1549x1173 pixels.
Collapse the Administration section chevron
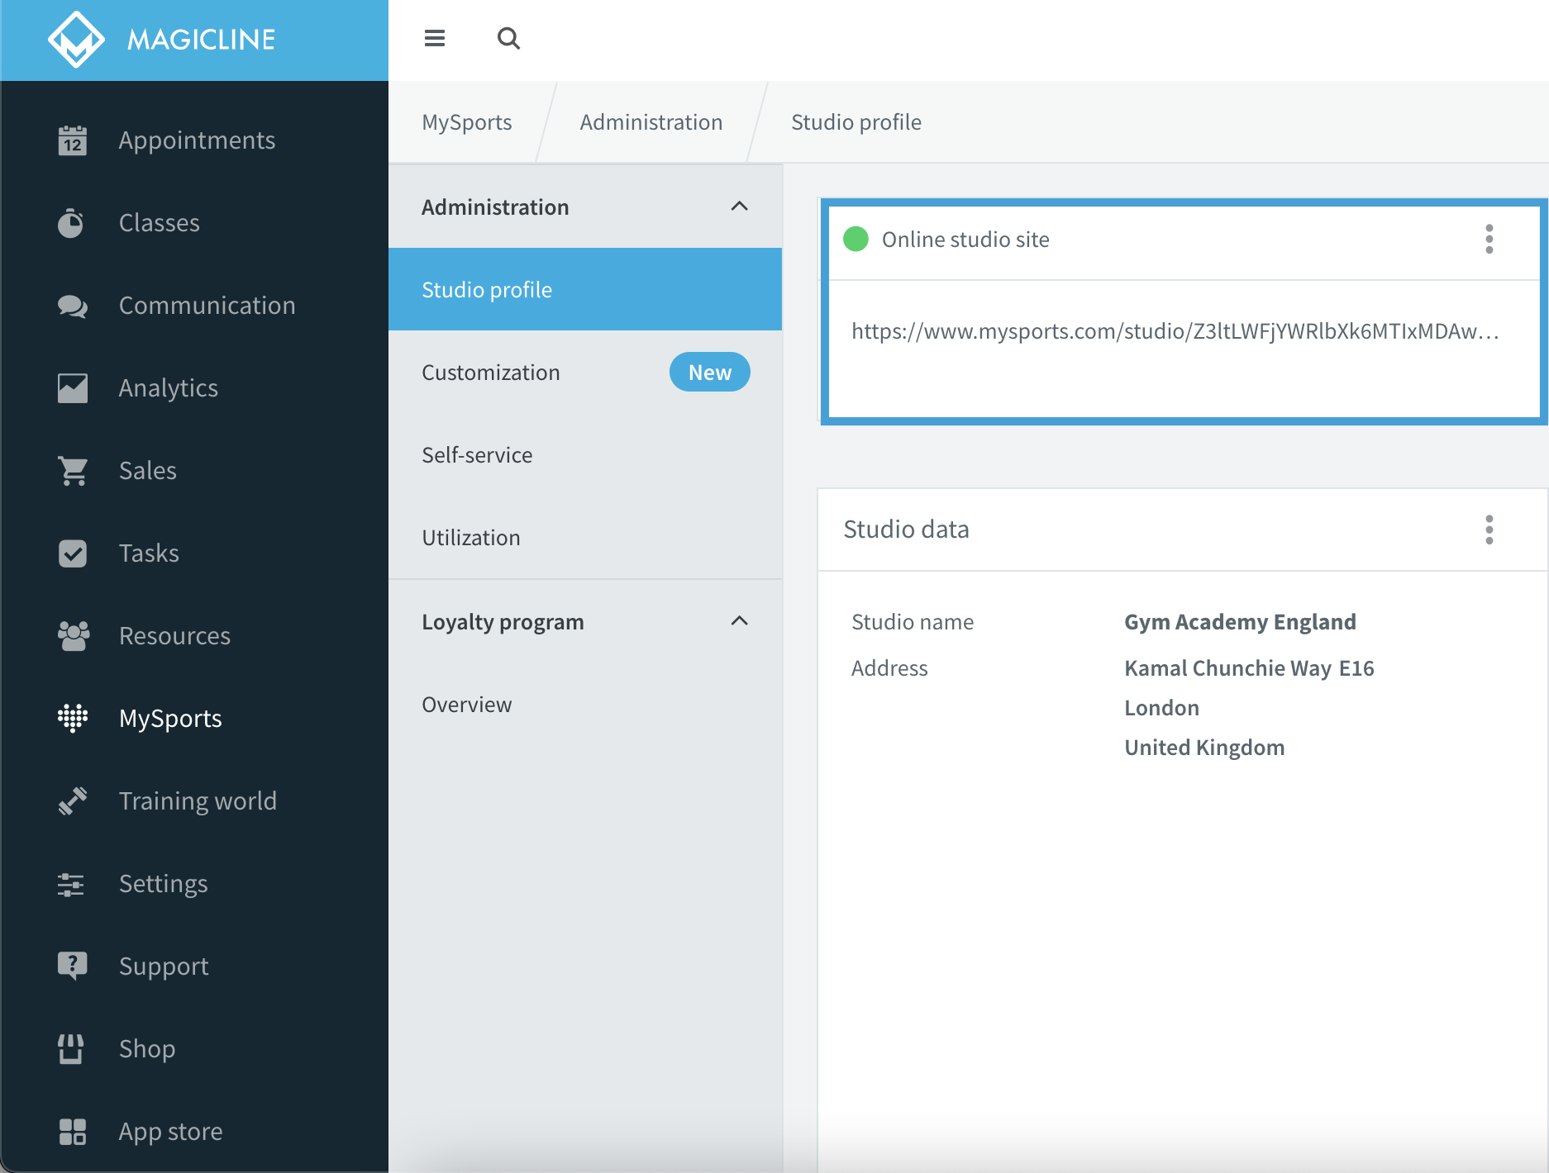(740, 207)
